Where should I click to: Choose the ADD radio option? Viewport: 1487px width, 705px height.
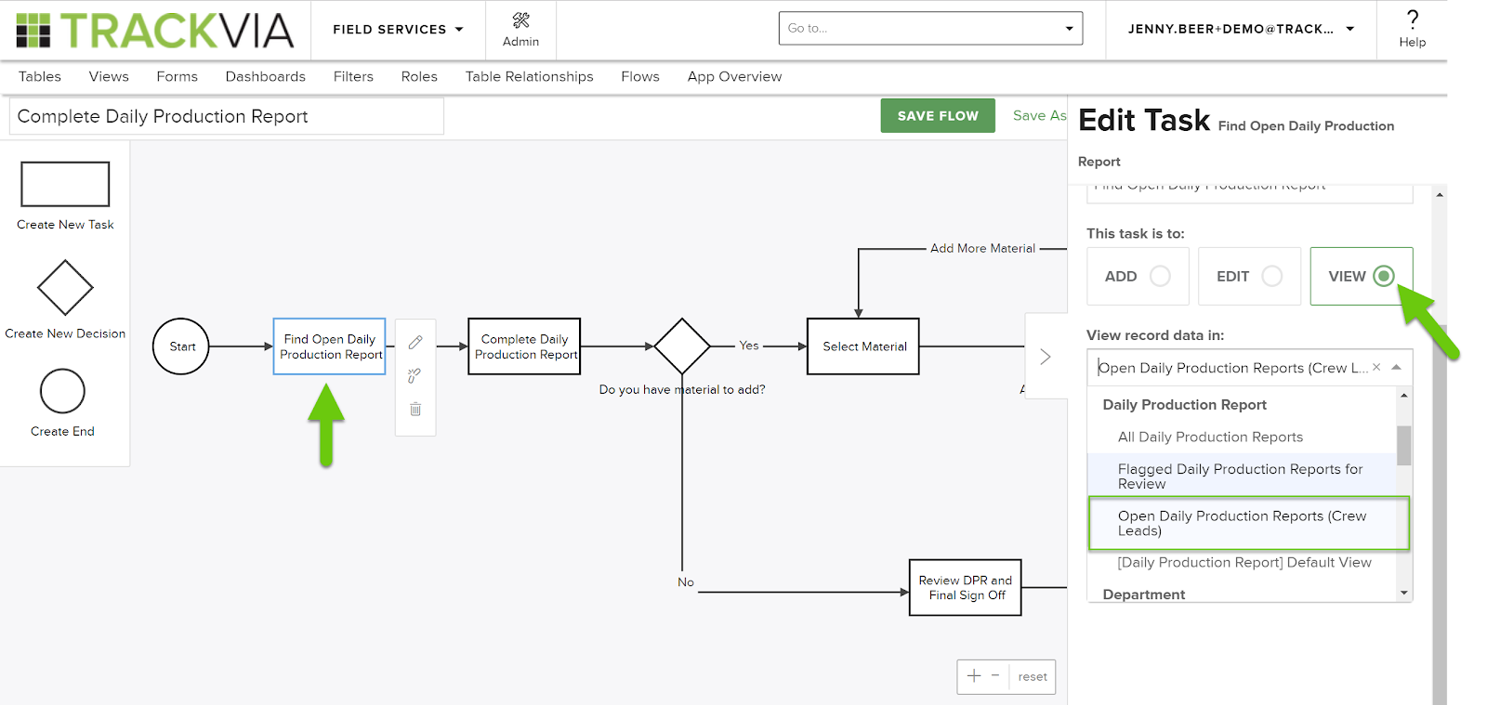[1138, 276]
